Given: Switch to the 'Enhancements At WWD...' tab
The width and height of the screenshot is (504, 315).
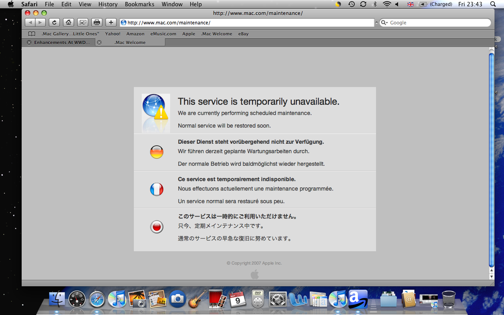Looking at the screenshot, I should 59,43.
